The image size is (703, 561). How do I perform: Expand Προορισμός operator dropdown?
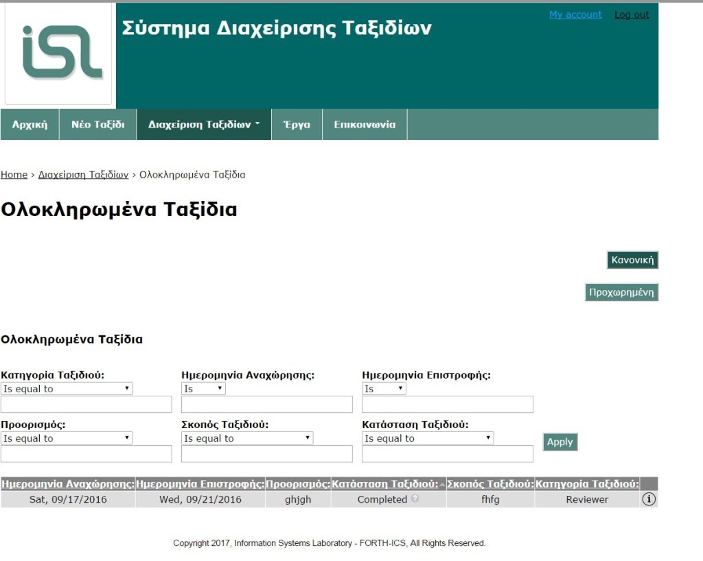tap(67, 438)
